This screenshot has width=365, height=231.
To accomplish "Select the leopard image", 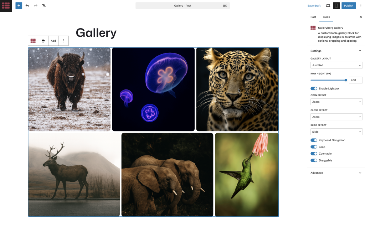I will click(x=237, y=89).
